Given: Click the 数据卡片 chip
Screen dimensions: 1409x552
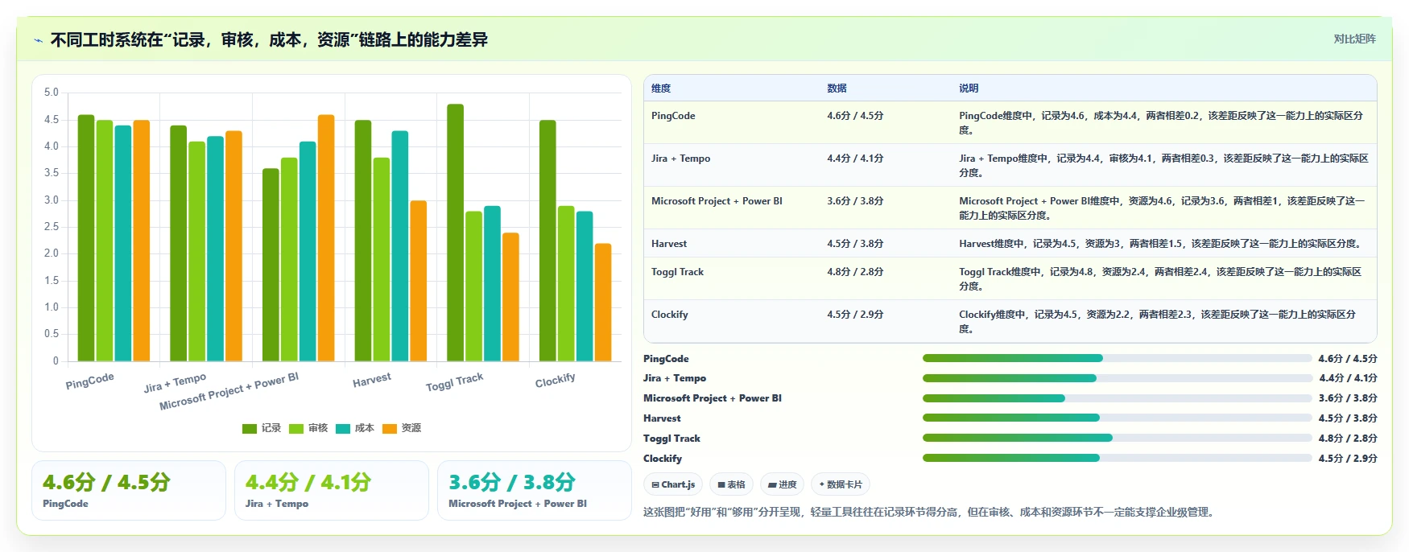Looking at the screenshot, I should (841, 484).
